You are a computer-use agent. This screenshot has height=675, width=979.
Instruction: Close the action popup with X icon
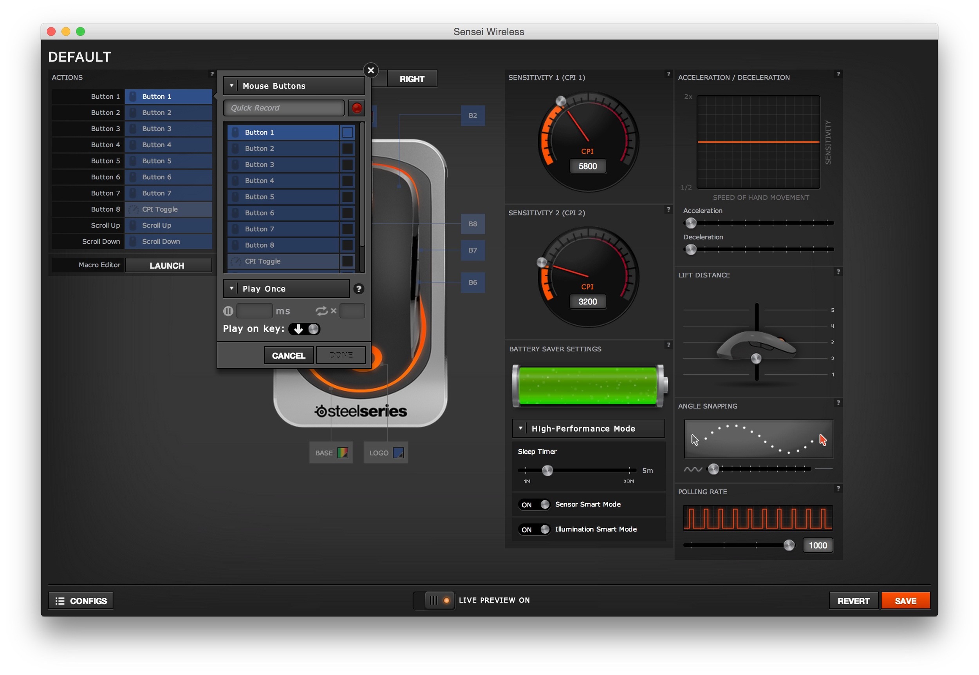pyautogui.click(x=371, y=70)
